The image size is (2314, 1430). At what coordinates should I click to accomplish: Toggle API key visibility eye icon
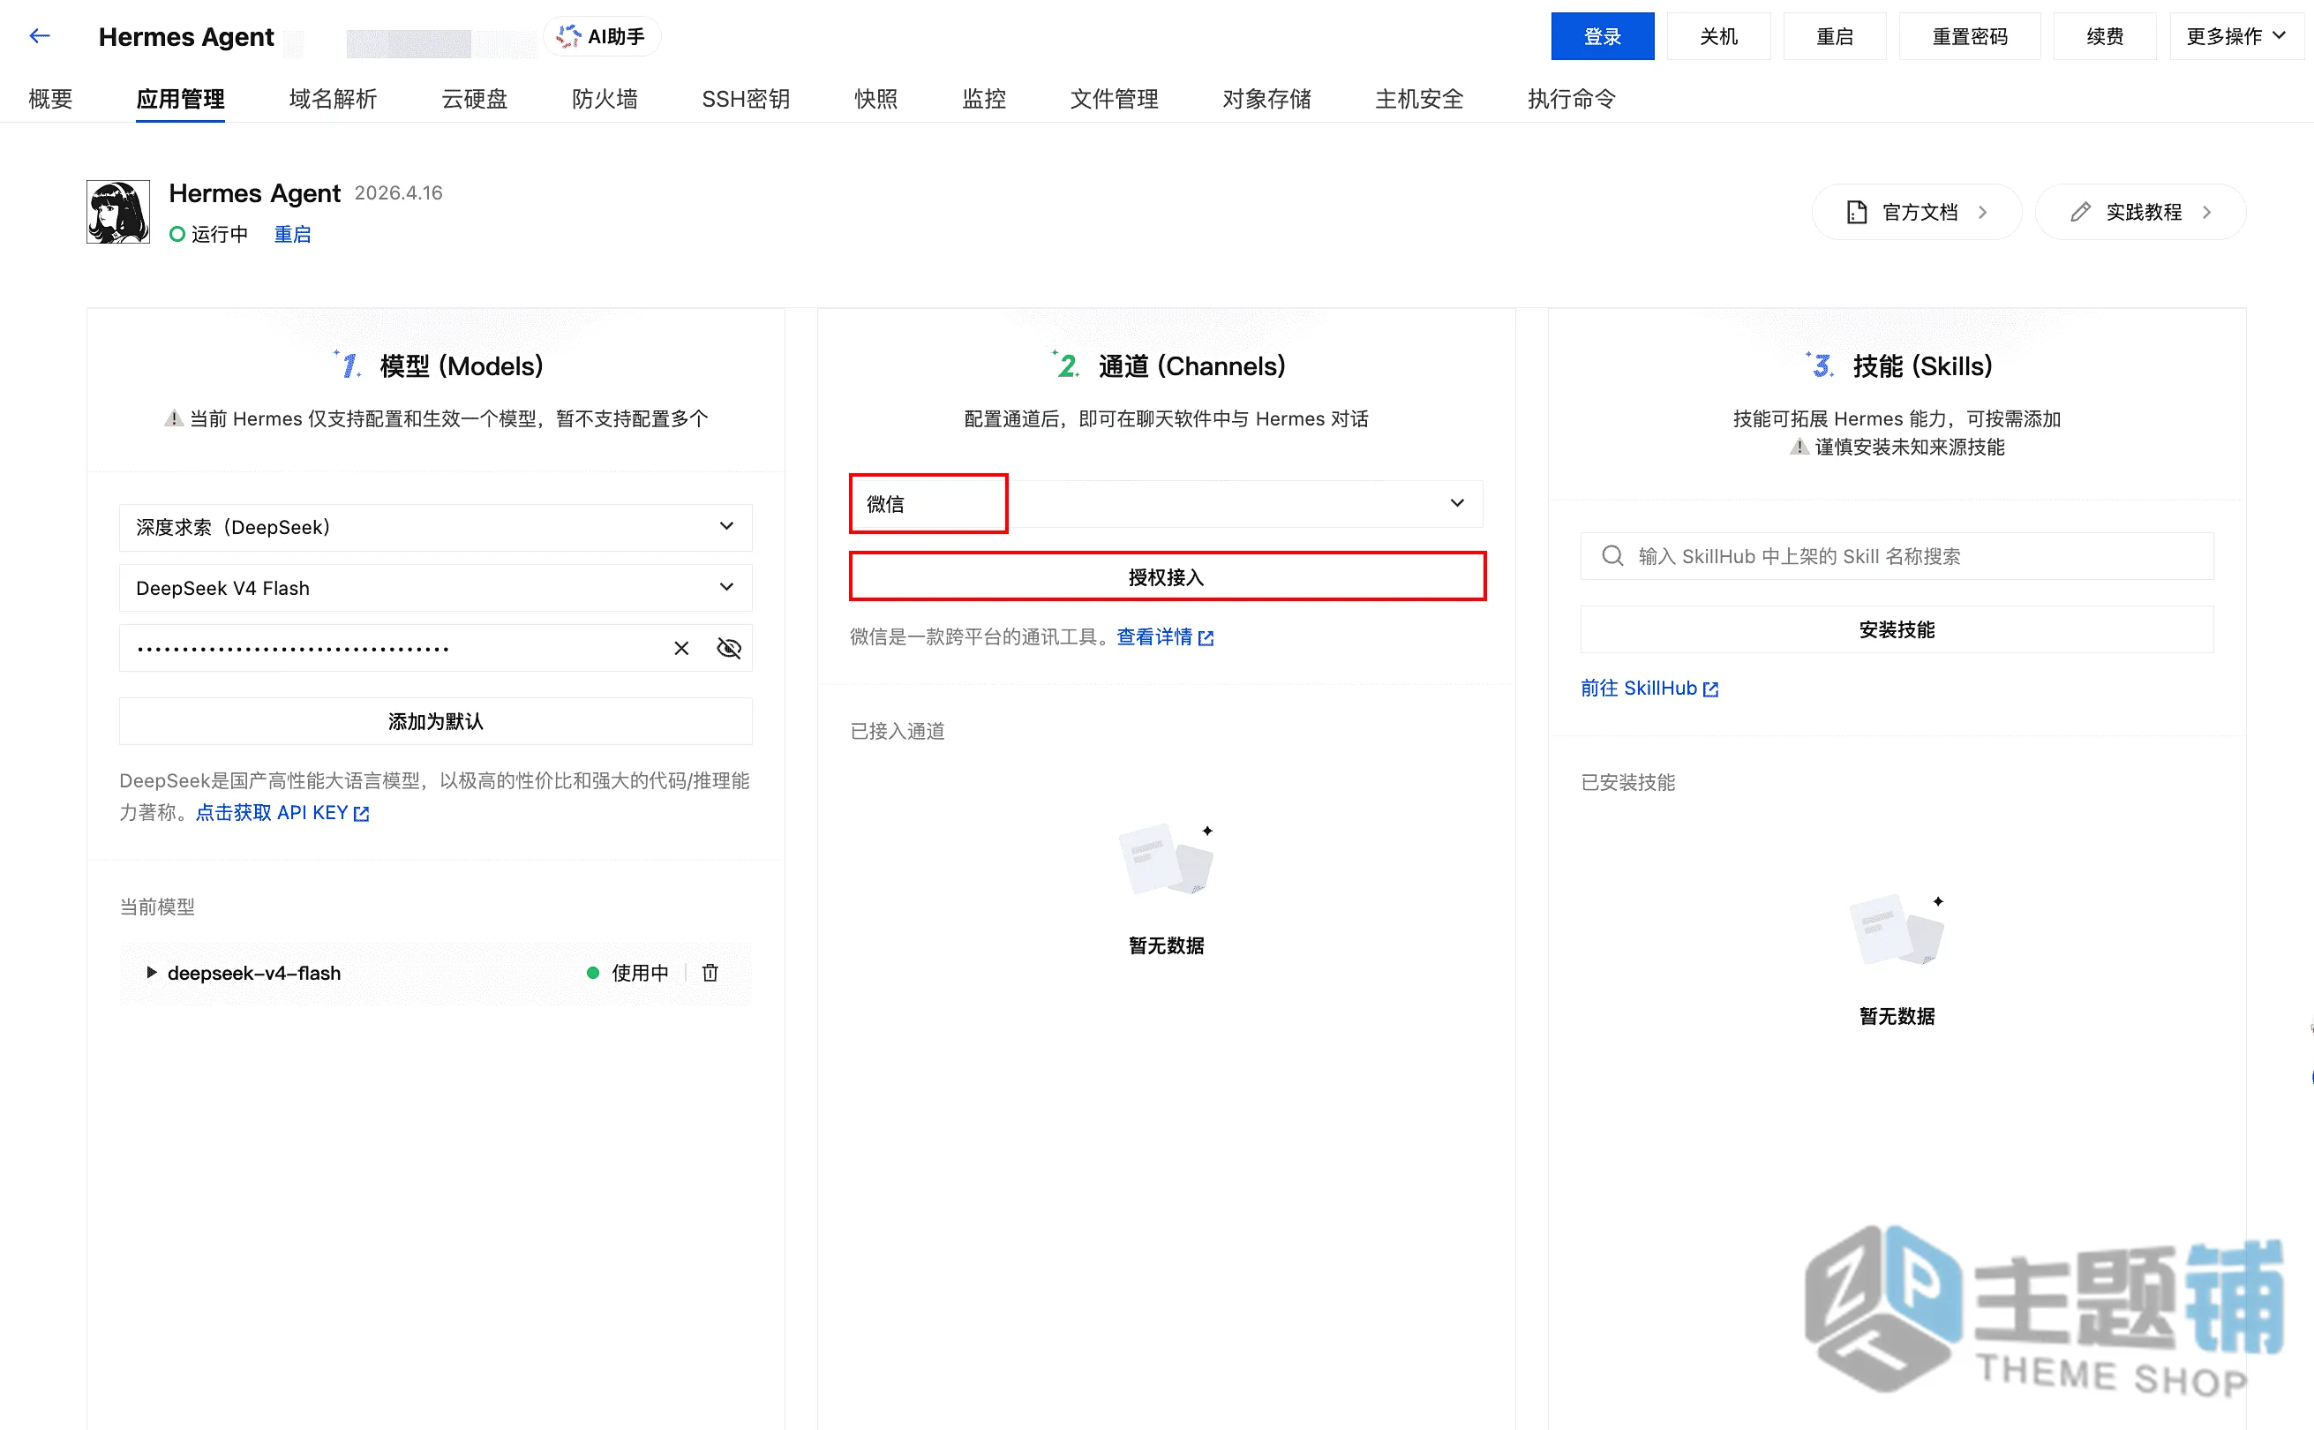[729, 648]
